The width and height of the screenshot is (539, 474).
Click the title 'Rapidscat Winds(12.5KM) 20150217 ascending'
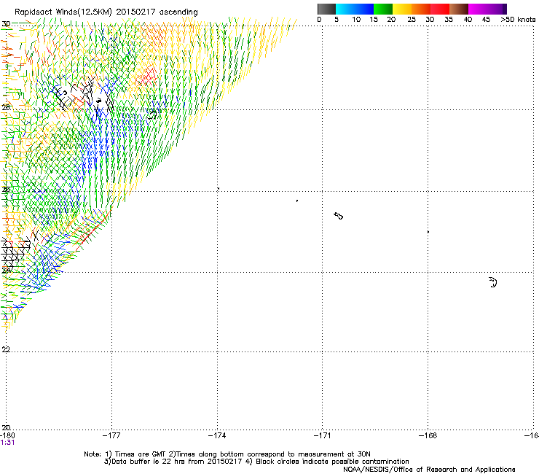(x=106, y=12)
